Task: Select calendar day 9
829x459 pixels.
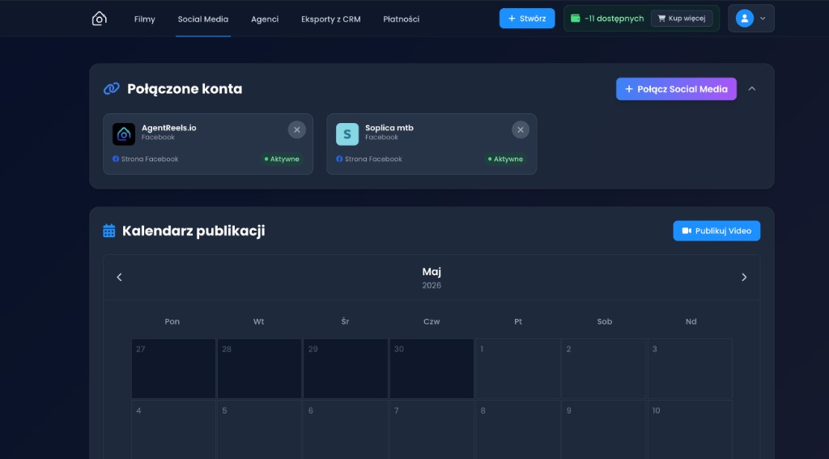Action: click(604, 429)
